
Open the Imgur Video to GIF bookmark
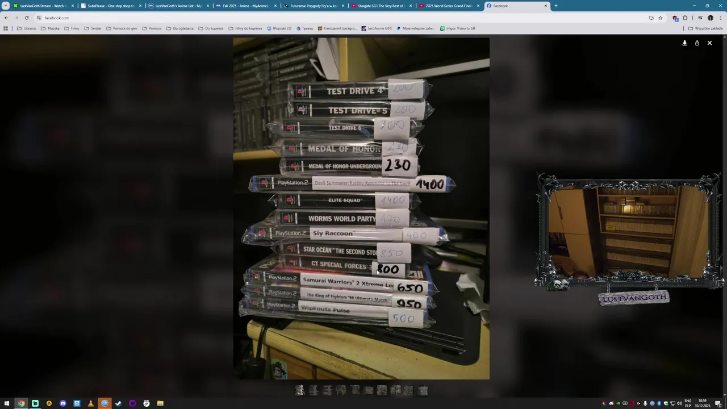pyautogui.click(x=458, y=28)
